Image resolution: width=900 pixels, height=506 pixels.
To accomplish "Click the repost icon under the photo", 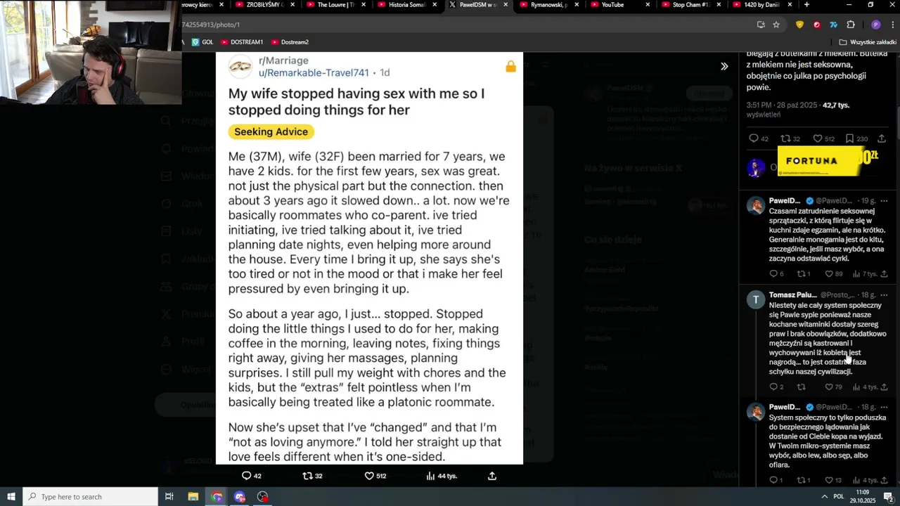I will (307, 476).
